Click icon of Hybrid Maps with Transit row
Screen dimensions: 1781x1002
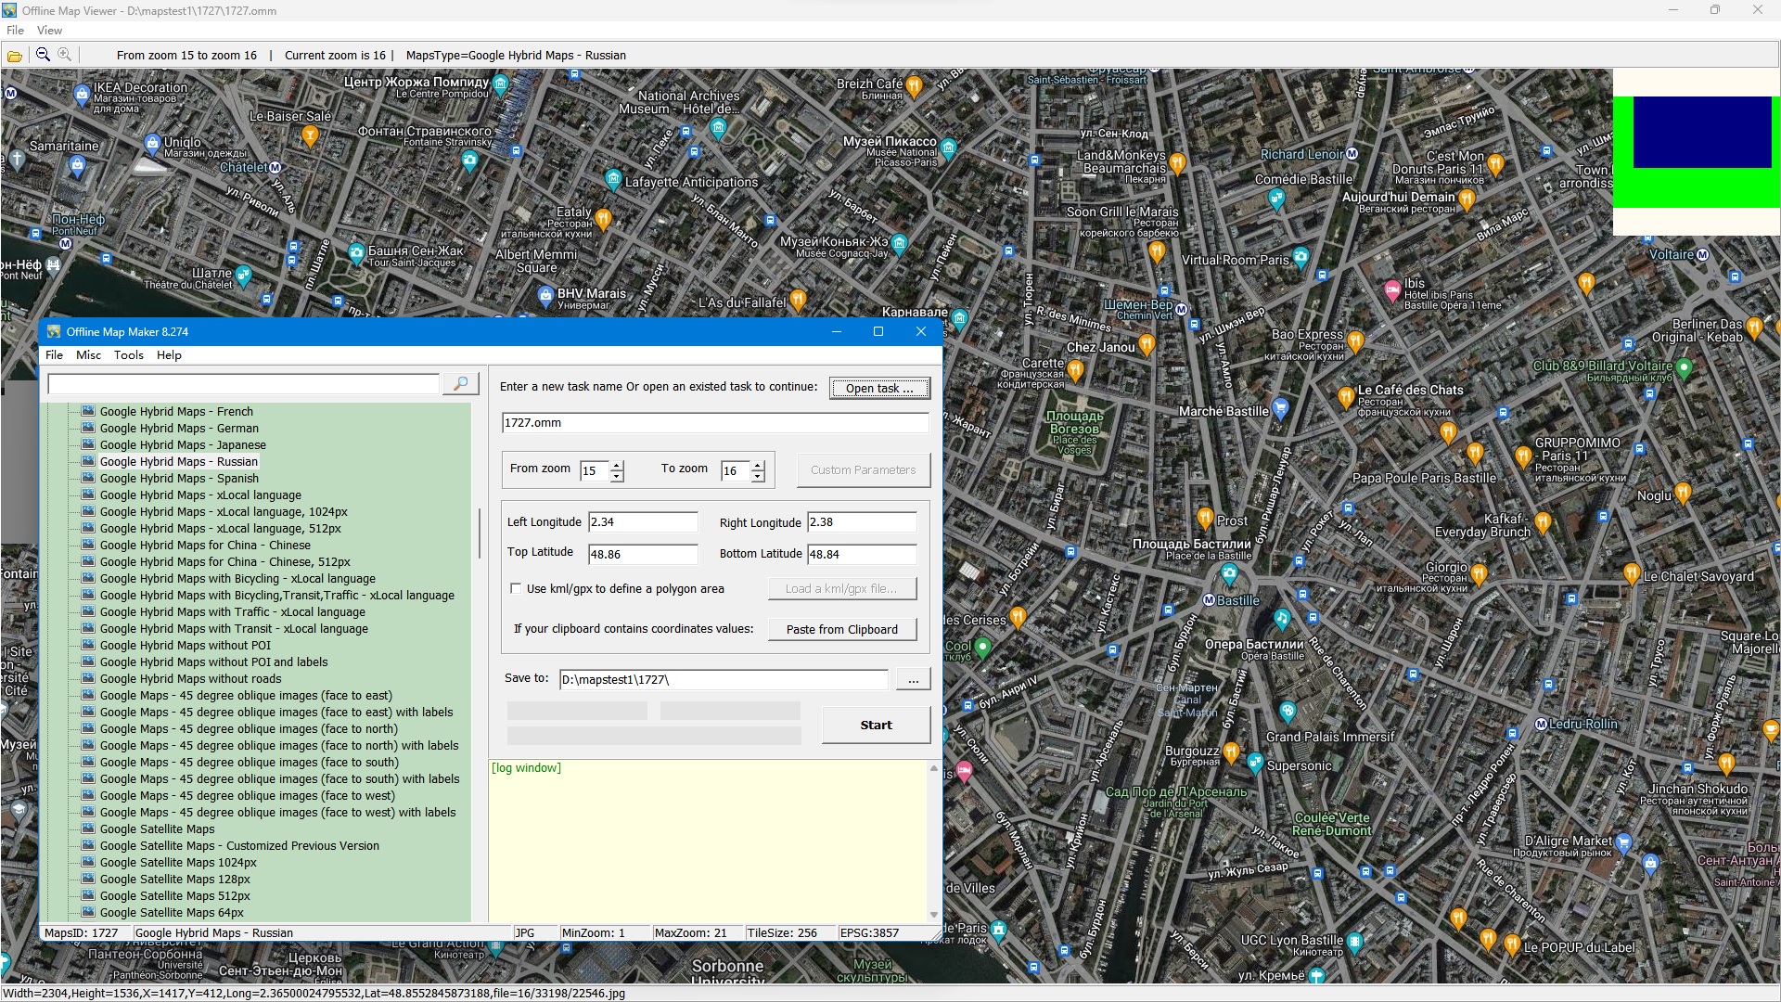[x=88, y=629]
